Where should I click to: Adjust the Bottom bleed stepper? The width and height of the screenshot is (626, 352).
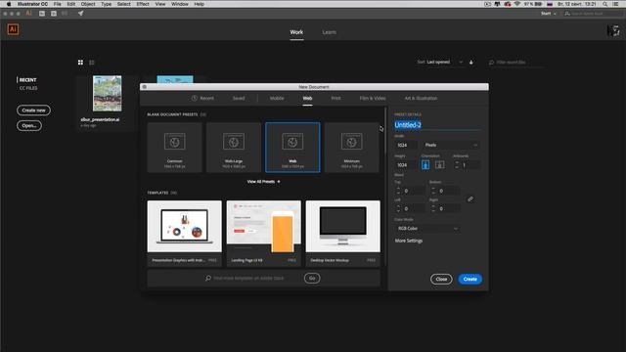click(433, 191)
